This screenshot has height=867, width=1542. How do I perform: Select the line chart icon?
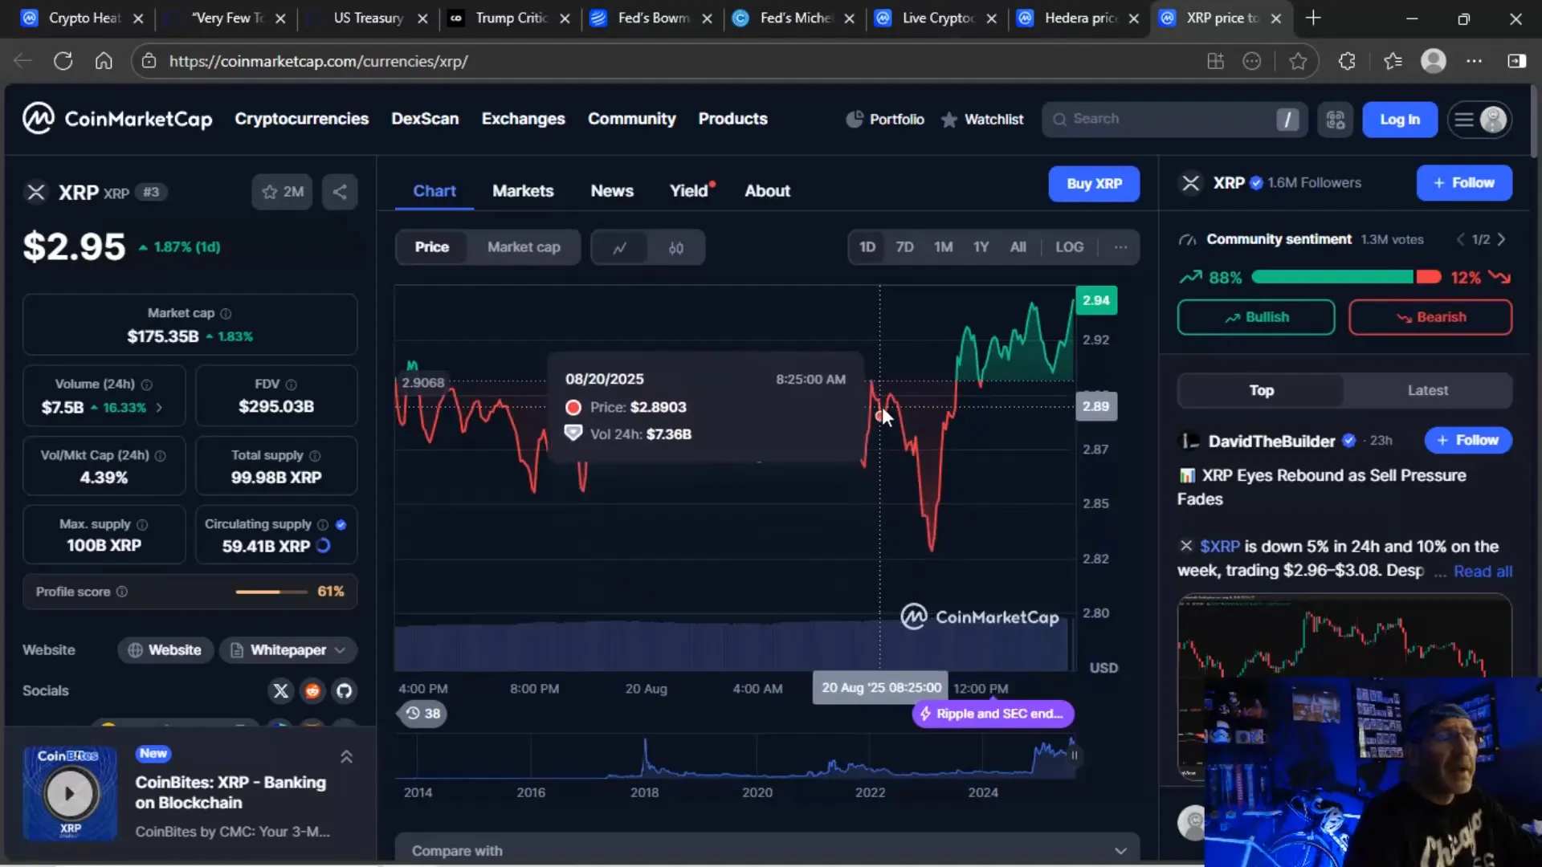click(619, 247)
